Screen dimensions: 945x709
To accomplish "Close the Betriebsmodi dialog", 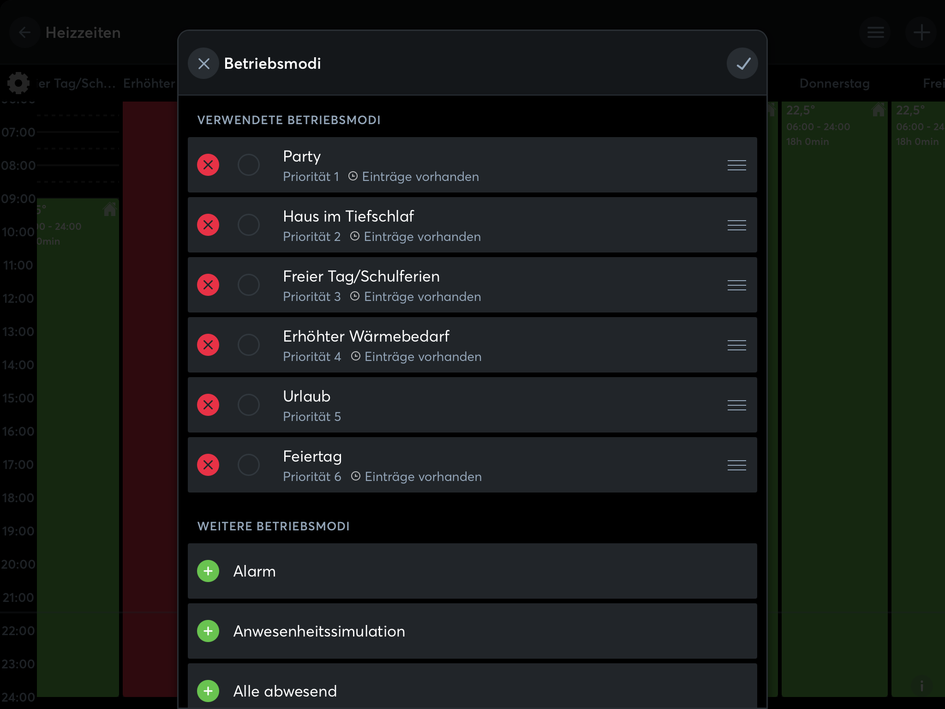I will (203, 63).
